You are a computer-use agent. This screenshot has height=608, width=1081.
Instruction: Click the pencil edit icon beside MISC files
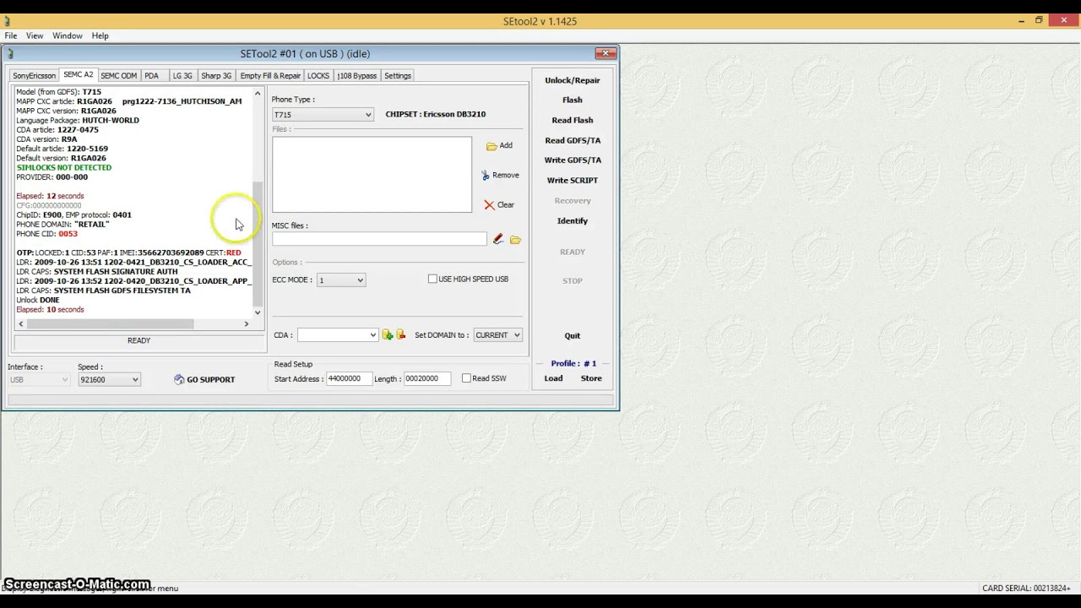498,240
